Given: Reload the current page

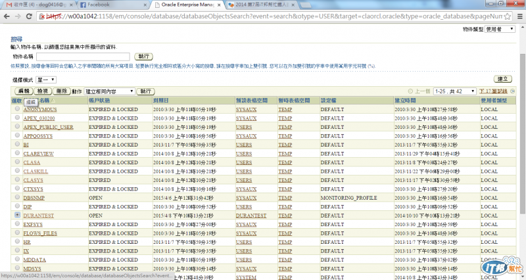Looking at the screenshot, I should [x=29, y=16].
